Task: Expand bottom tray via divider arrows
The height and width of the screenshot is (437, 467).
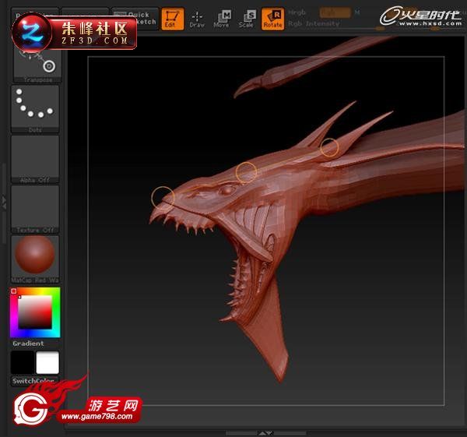Action: click(x=265, y=433)
